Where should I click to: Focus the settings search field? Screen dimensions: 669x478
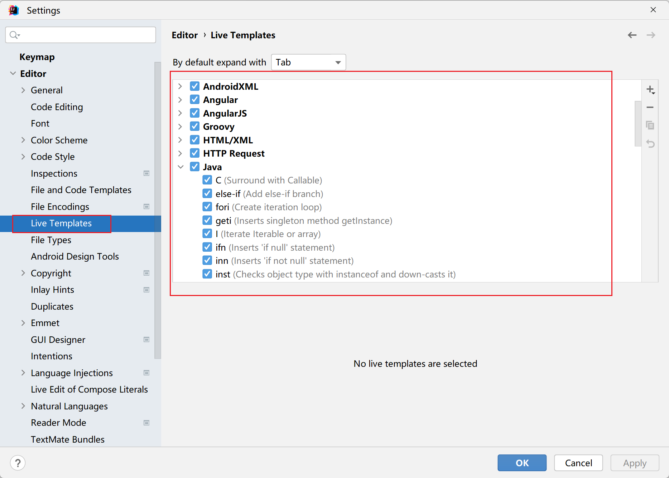click(86, 35)
